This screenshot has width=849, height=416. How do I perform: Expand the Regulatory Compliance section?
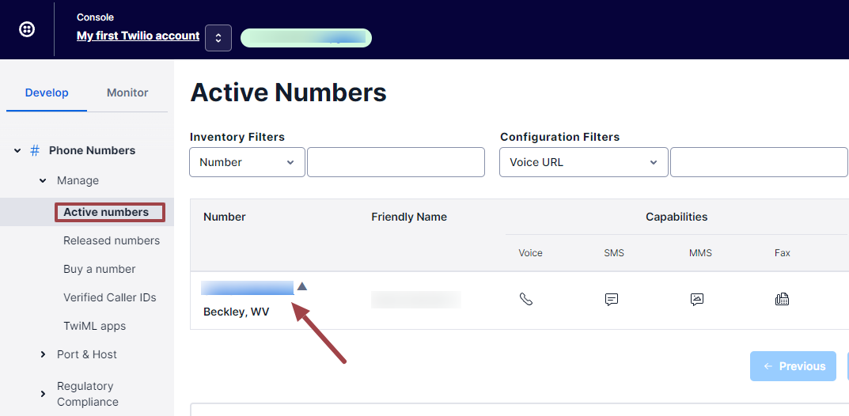[43, 394]
